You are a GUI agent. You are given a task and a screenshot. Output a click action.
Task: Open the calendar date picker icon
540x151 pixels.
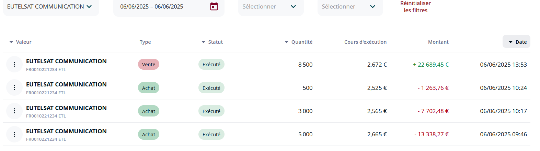tap(214, 6)
